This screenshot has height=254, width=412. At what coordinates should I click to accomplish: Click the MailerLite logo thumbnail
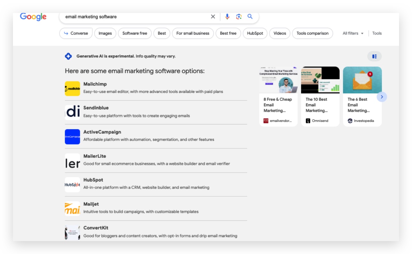[x=72, y=161]
